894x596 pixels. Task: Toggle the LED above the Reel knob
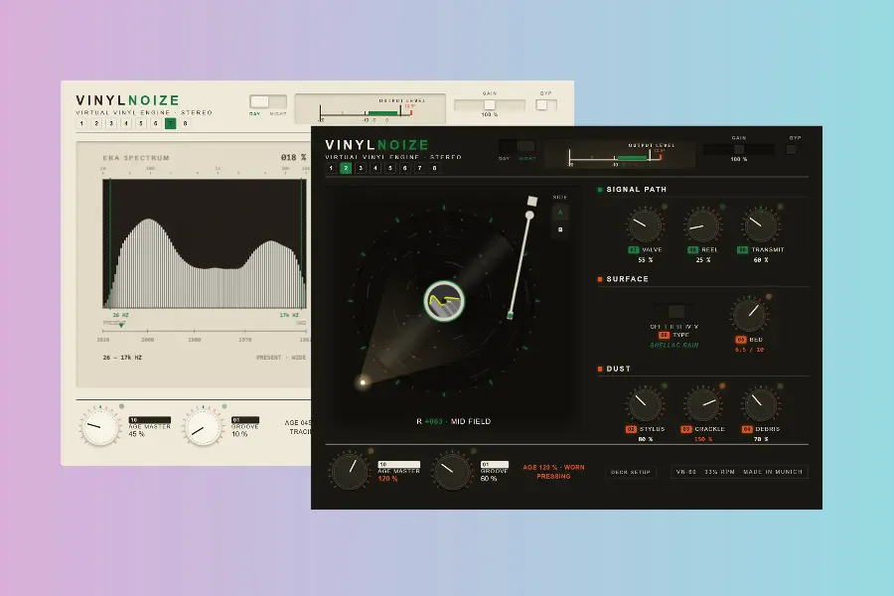point(722,207)
